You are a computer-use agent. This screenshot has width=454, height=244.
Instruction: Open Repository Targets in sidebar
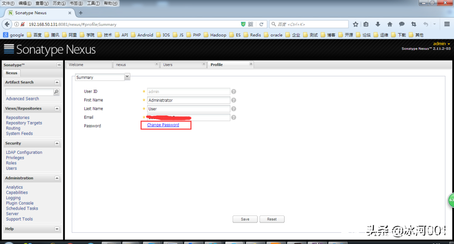24,123
